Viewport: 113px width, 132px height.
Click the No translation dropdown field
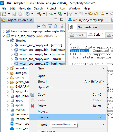[95, 27]
